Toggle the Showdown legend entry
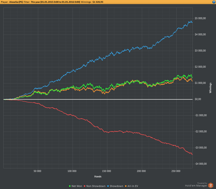Screen dimensions: 216x189 tap(115, 186)
